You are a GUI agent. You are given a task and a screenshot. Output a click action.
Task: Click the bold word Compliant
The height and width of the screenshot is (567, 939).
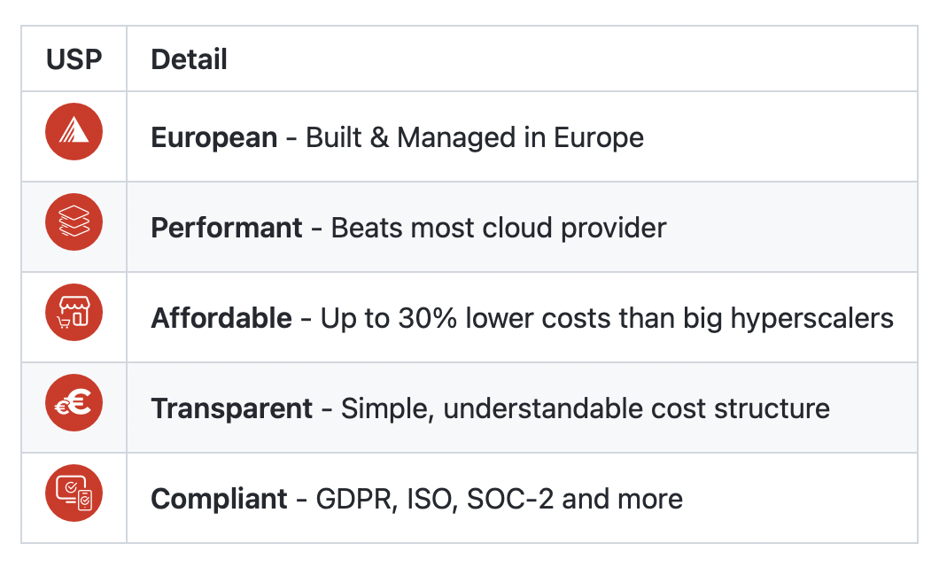point(219,500)
